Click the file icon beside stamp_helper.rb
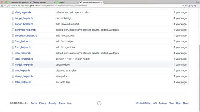The height and width of the screenshot is (112, 200). click(x=13, y=76)
